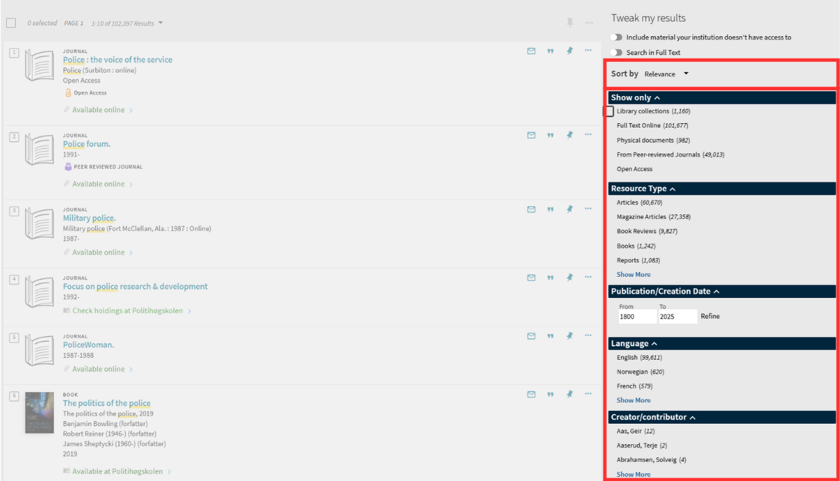Email the 'Police forum.' record
This screenshot has height=481, width=840.
click(531, 135)
